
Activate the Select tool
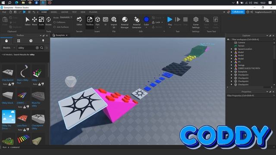pos(28,21)
